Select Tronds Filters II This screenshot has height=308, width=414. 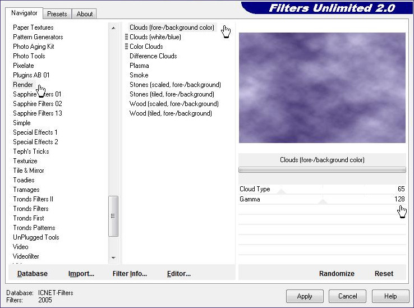click(x=33, y=199)
